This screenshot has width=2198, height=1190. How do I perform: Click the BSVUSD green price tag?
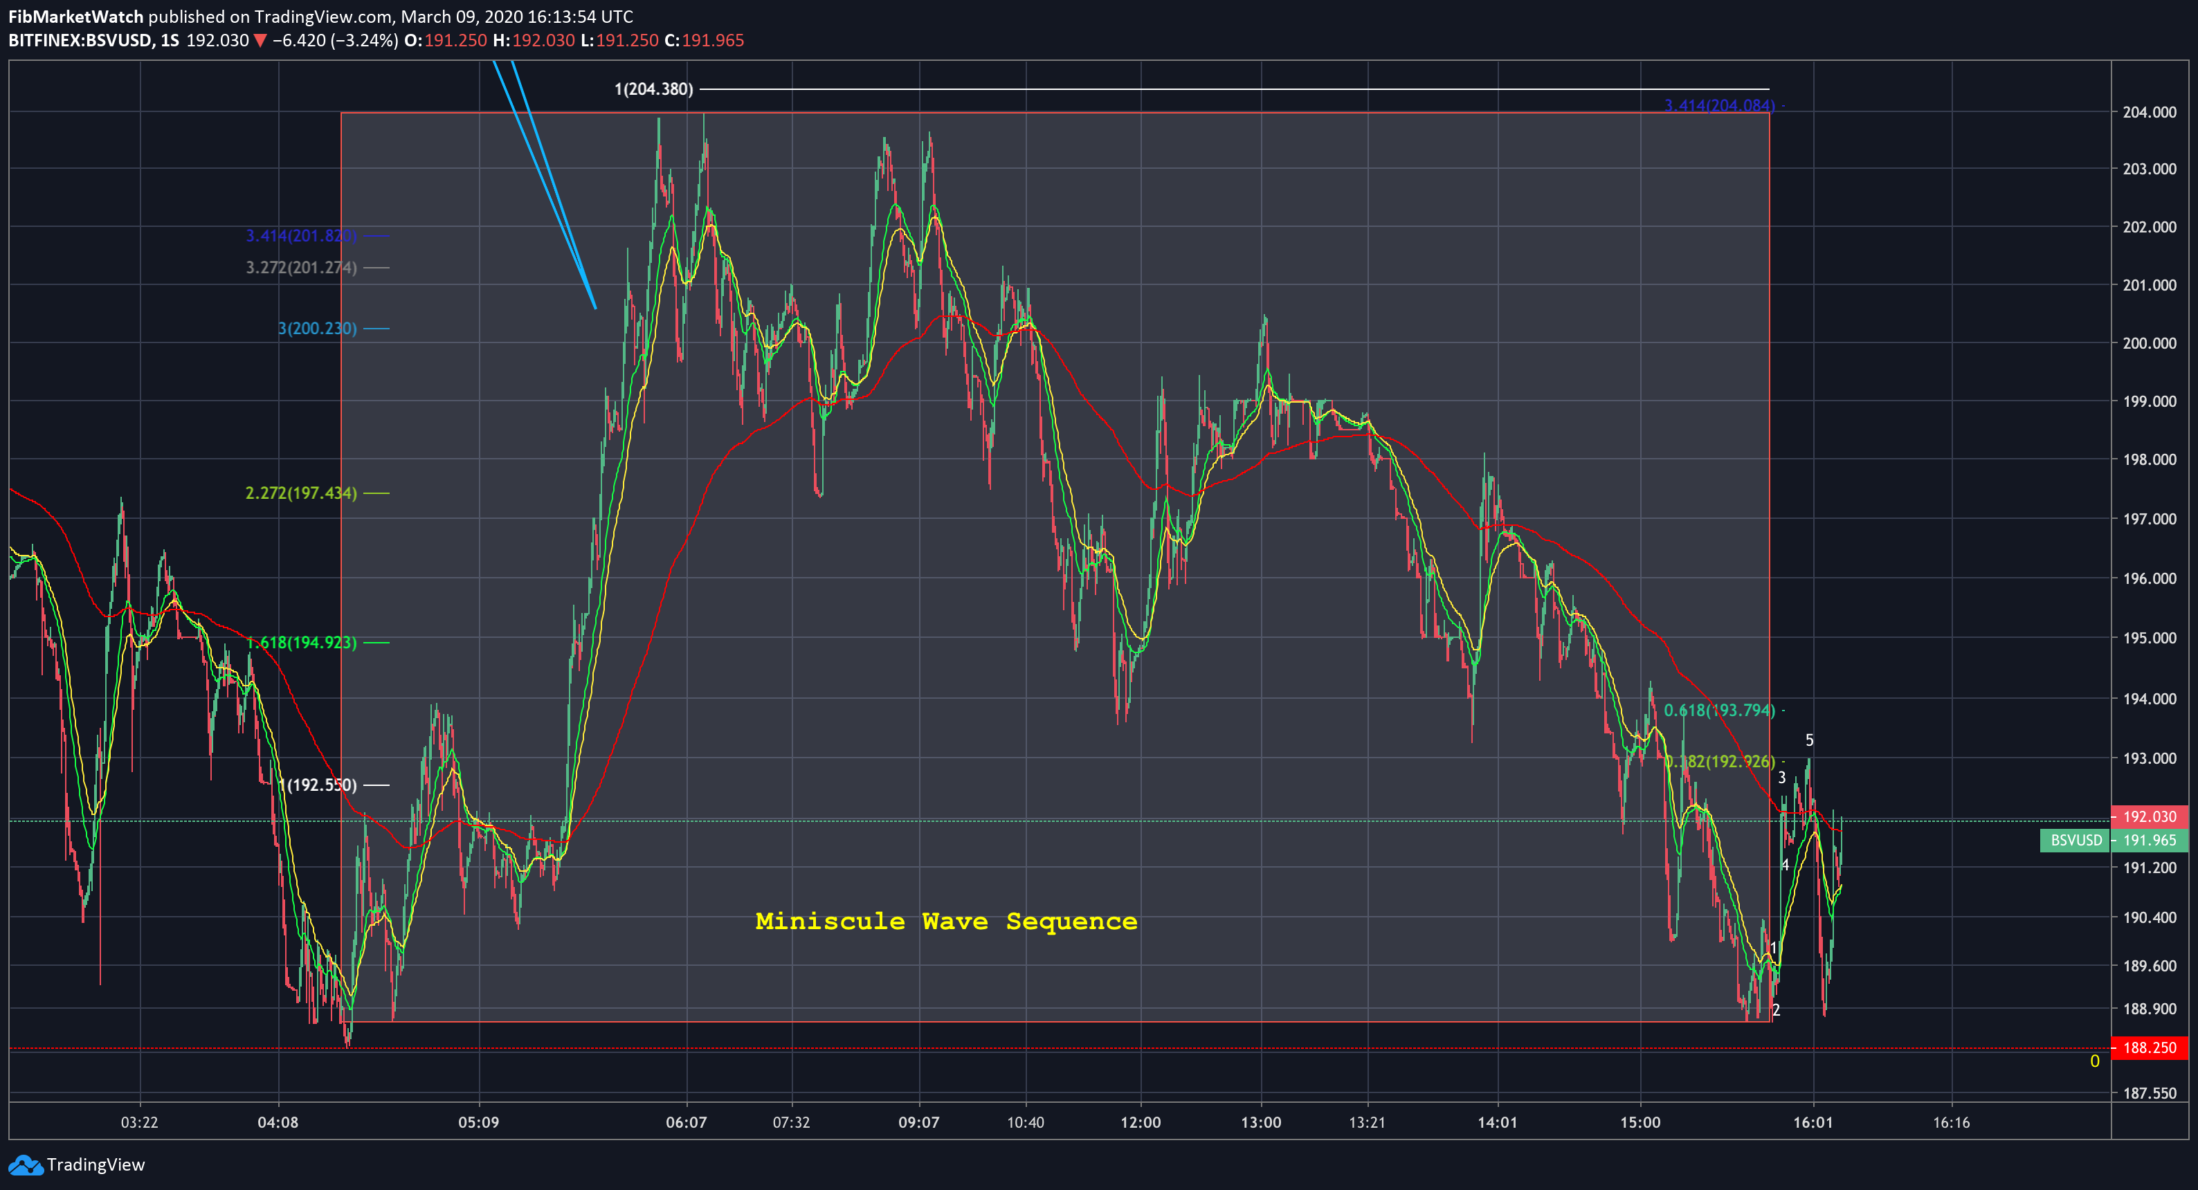coord(2075,840)
